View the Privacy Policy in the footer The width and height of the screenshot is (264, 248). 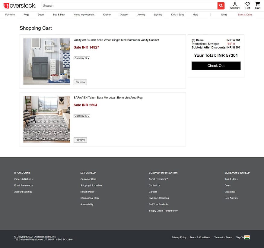[x=179, y=237]
